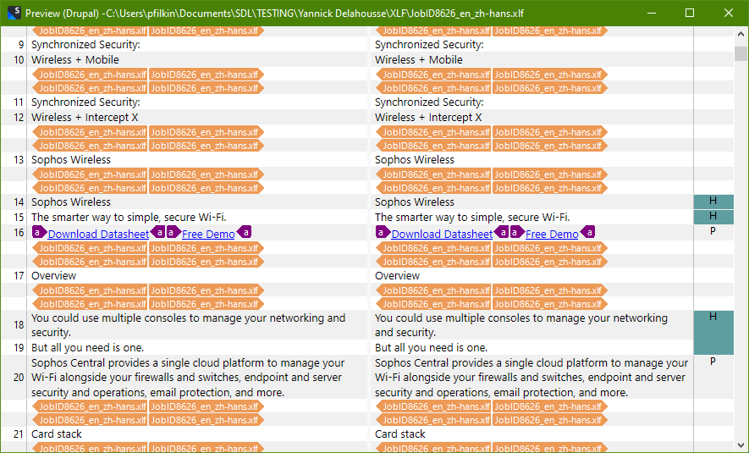Select the H status cell for segment 15
The height and width of the screenshot is (453, 749).
(713, 217)
